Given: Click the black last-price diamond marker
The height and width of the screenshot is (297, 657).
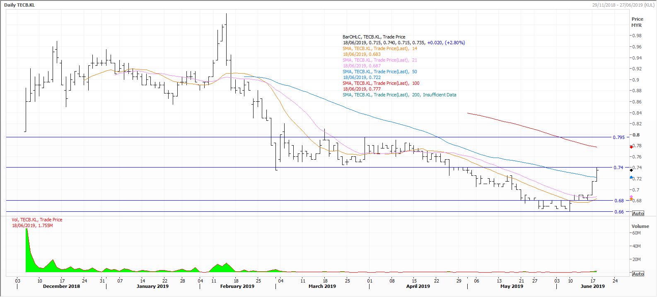Looking at the screenshot, I should click(631, 170).
